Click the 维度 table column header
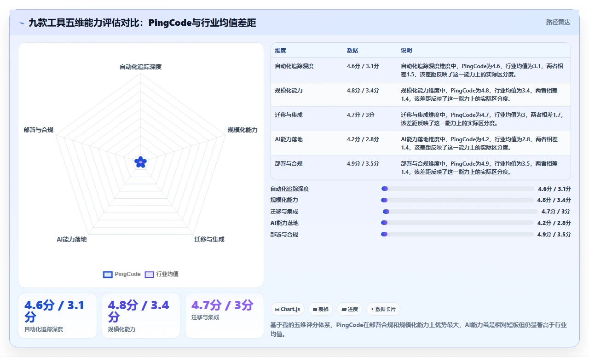This screenshot has height=357, width=589. [280, 51]
